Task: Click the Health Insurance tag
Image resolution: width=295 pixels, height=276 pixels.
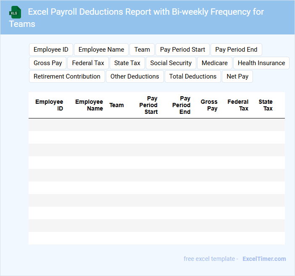Action: [x=261, y=63]
